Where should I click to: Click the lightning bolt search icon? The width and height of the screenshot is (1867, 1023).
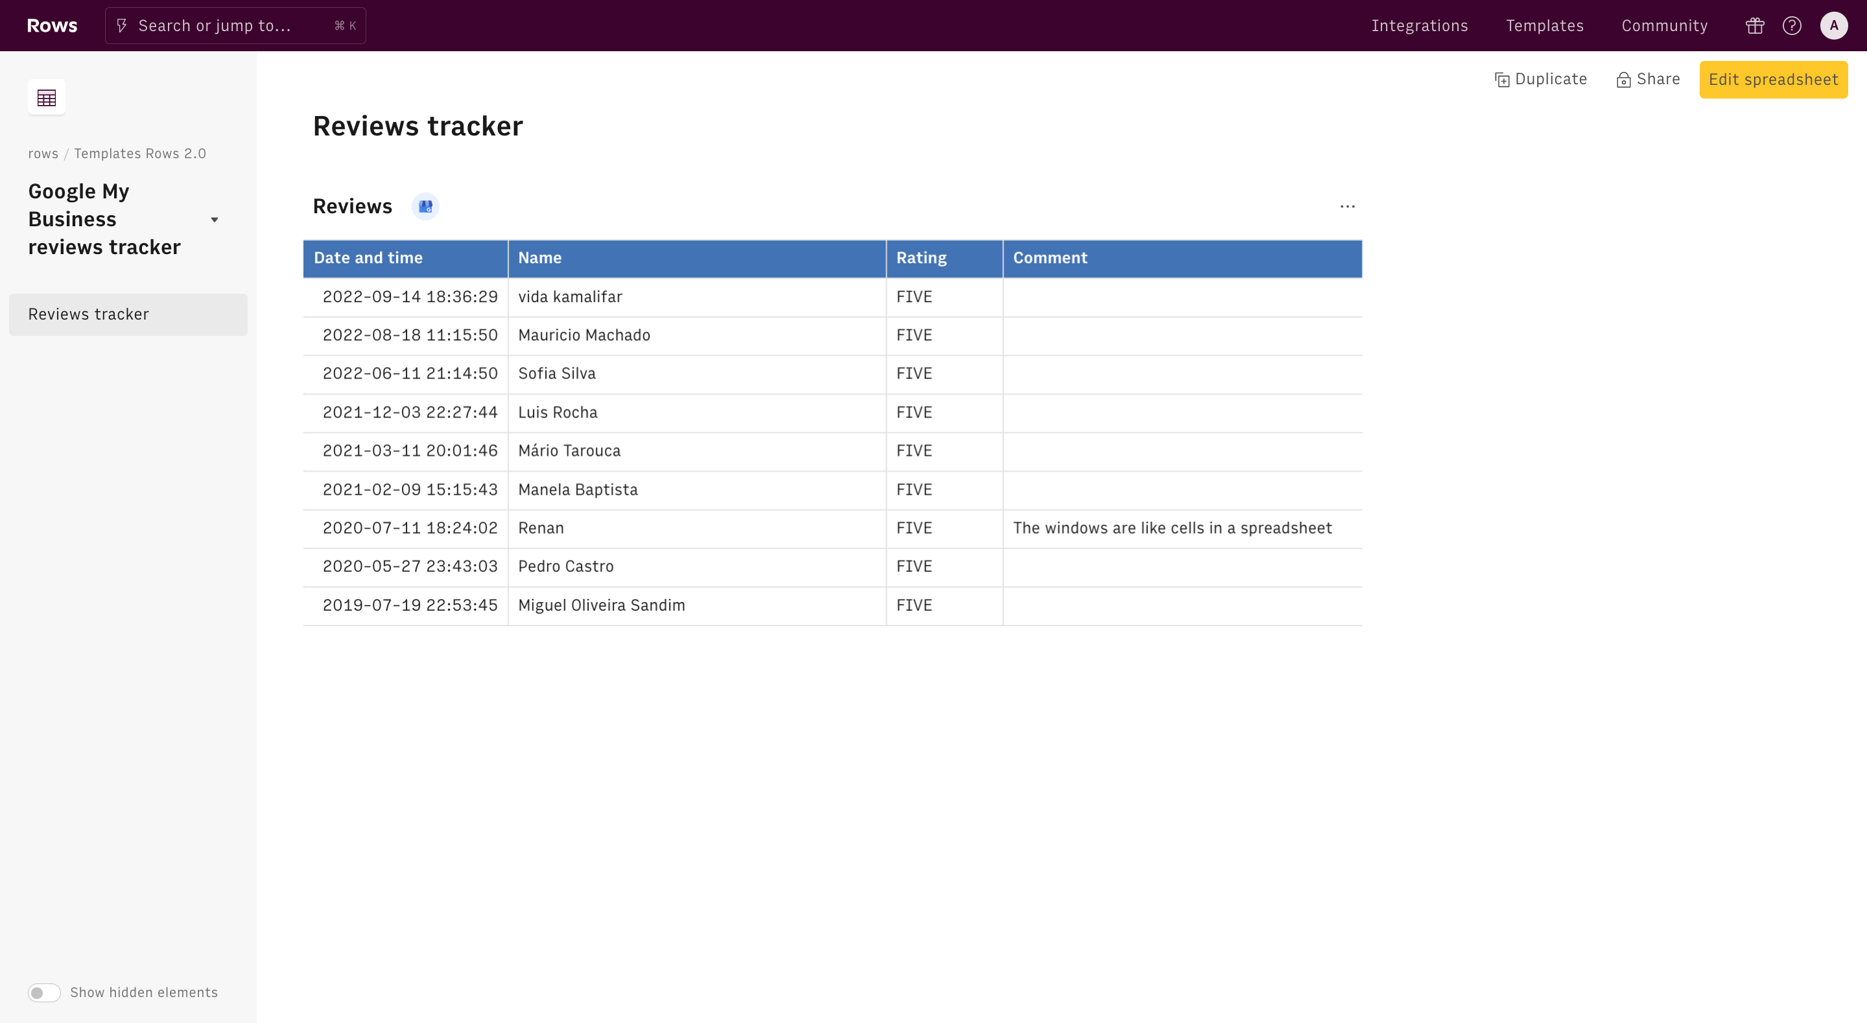pos(122,26)
